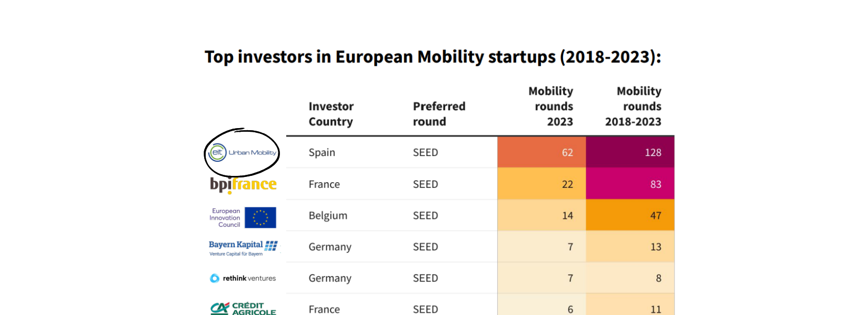This screenshot has width=842, height=315.
Task: Click the Preferred round column header
Action: click(439, 114)
